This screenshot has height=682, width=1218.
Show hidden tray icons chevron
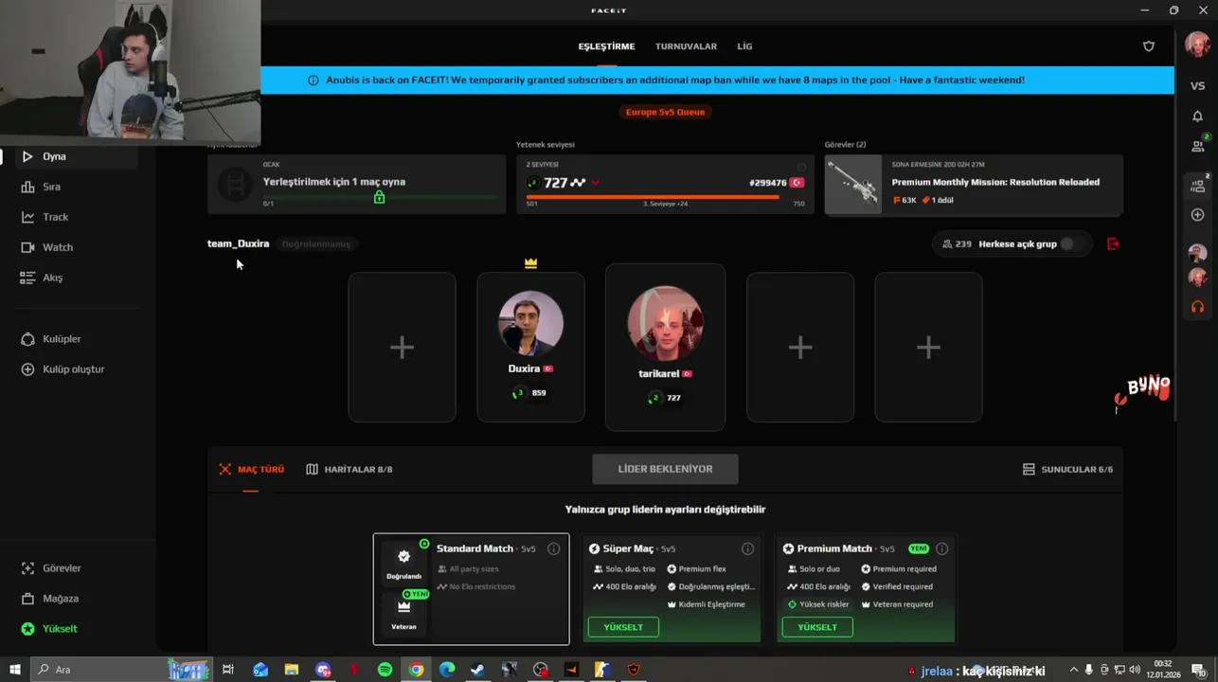pos(1073,670)
